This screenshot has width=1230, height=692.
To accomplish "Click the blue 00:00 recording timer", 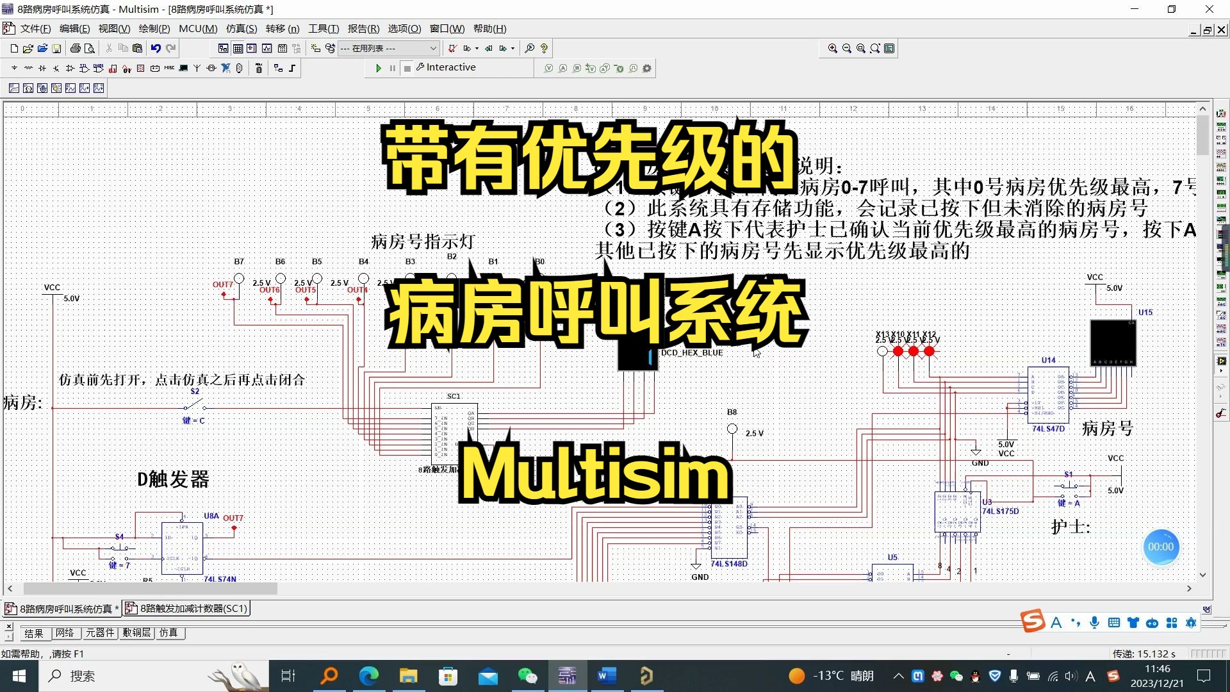I will pyautogui.click(x=1161, y=547).
